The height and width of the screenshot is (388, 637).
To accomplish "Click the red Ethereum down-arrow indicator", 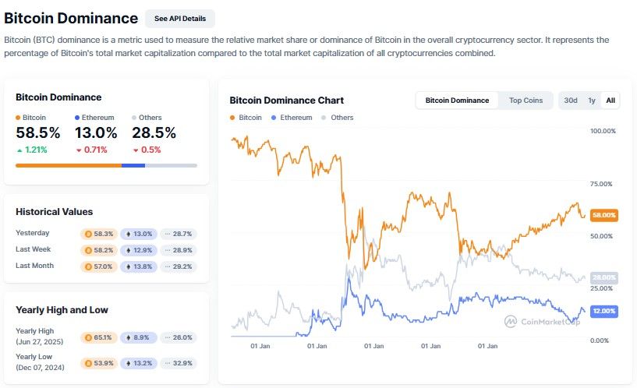I will pos(77,150).
